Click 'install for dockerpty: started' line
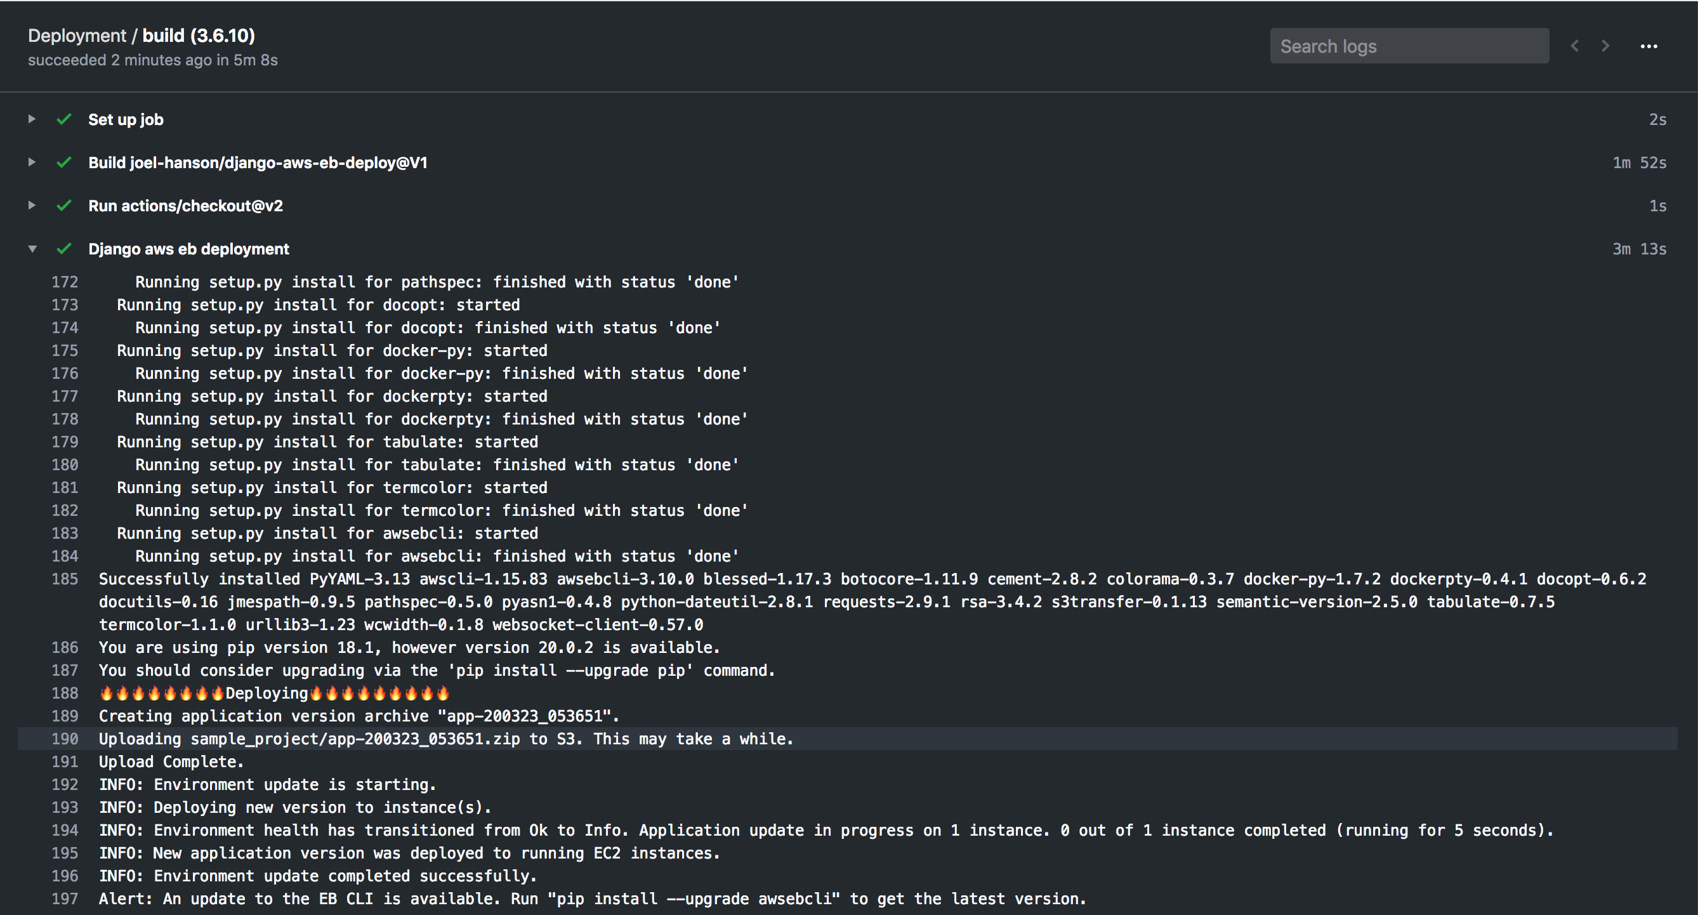 (332, 396)
